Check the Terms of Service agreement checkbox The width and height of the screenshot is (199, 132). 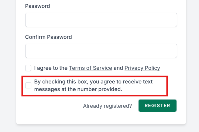[x=28, y=68]
